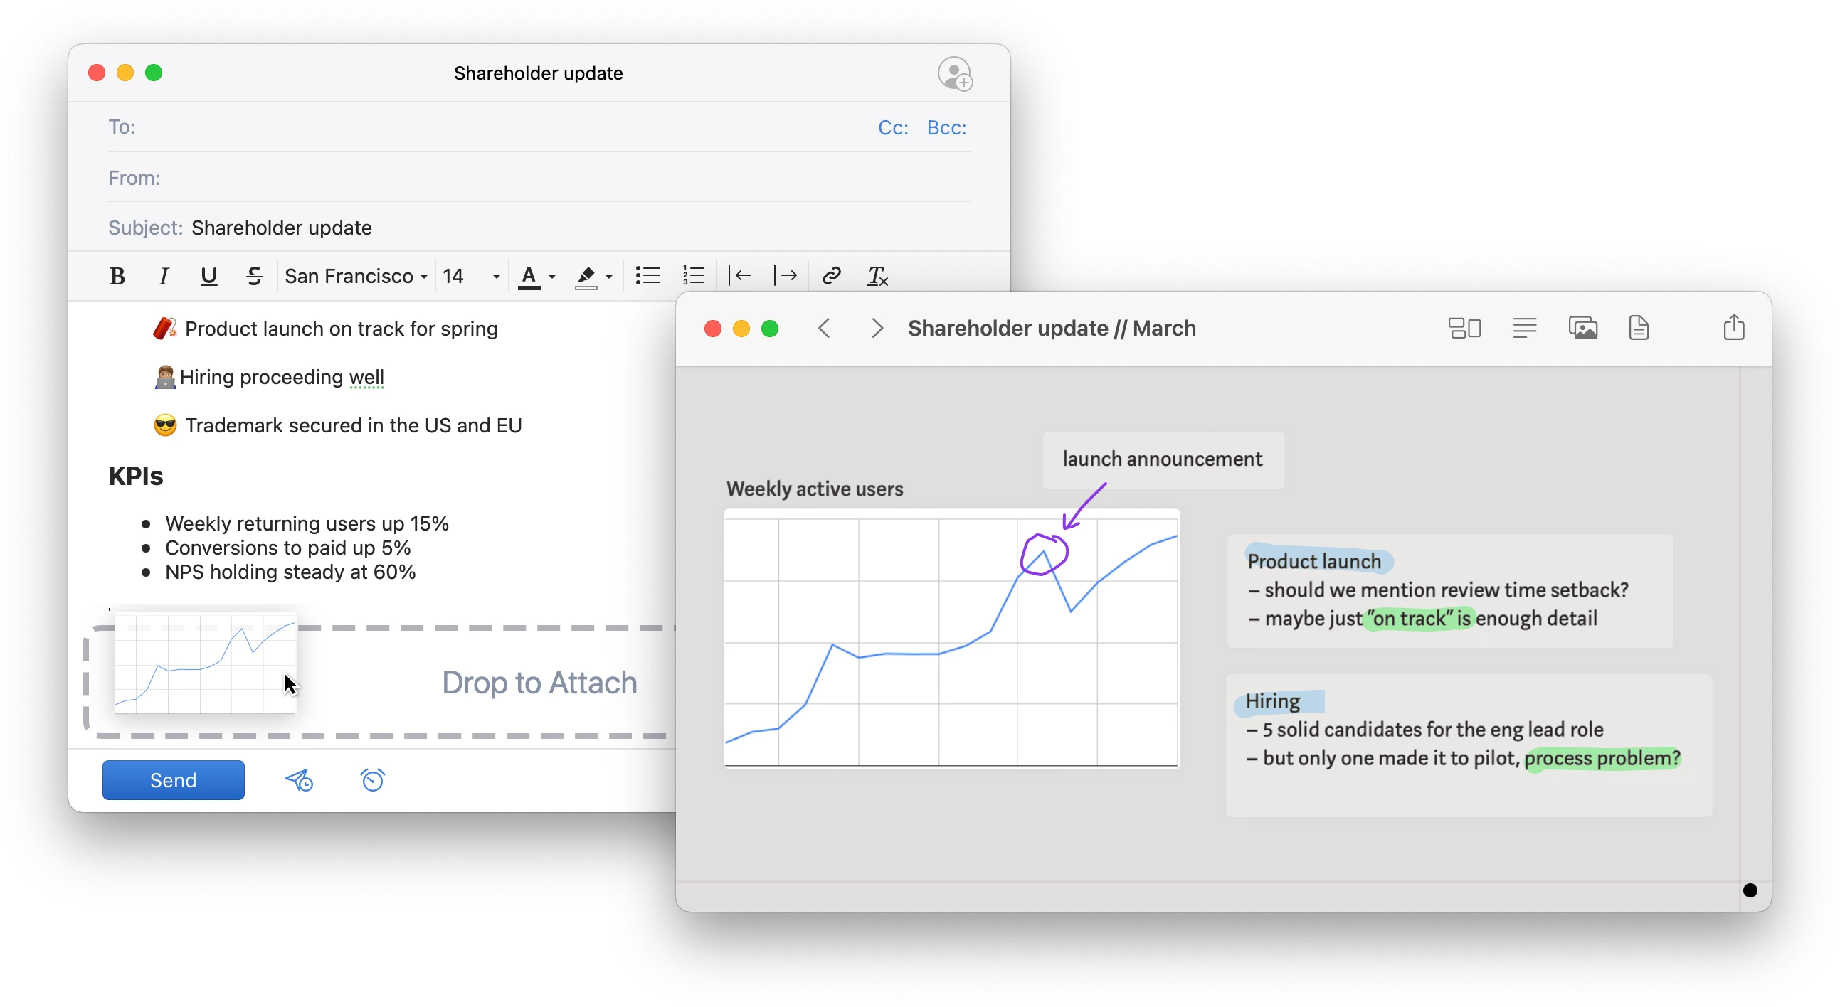This screenshot has width=1840, height=1007.
Task: Click the send later icon
Action: click(x=300, y=780)
